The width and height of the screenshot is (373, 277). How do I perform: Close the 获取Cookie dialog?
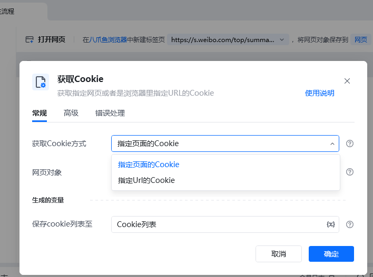pyautogui.click(x=347, y=81)
